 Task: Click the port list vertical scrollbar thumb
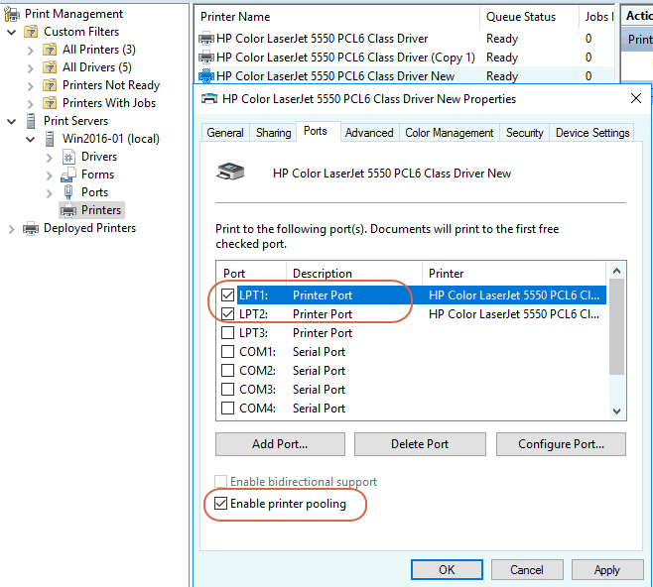click(x=616, y=326)
